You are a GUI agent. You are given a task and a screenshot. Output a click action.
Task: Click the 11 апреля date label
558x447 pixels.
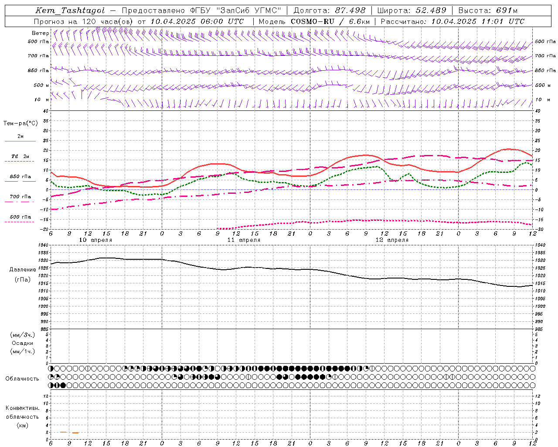pos(244,240)
